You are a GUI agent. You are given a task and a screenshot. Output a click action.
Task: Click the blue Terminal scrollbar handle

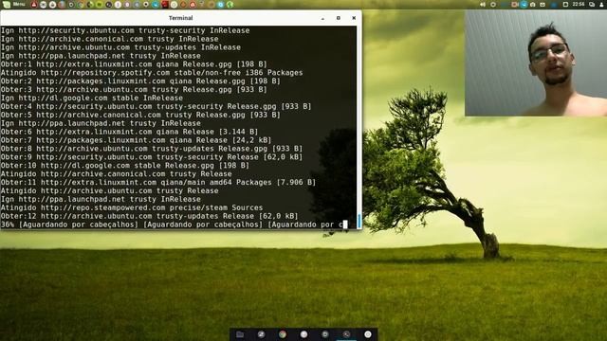359,221
